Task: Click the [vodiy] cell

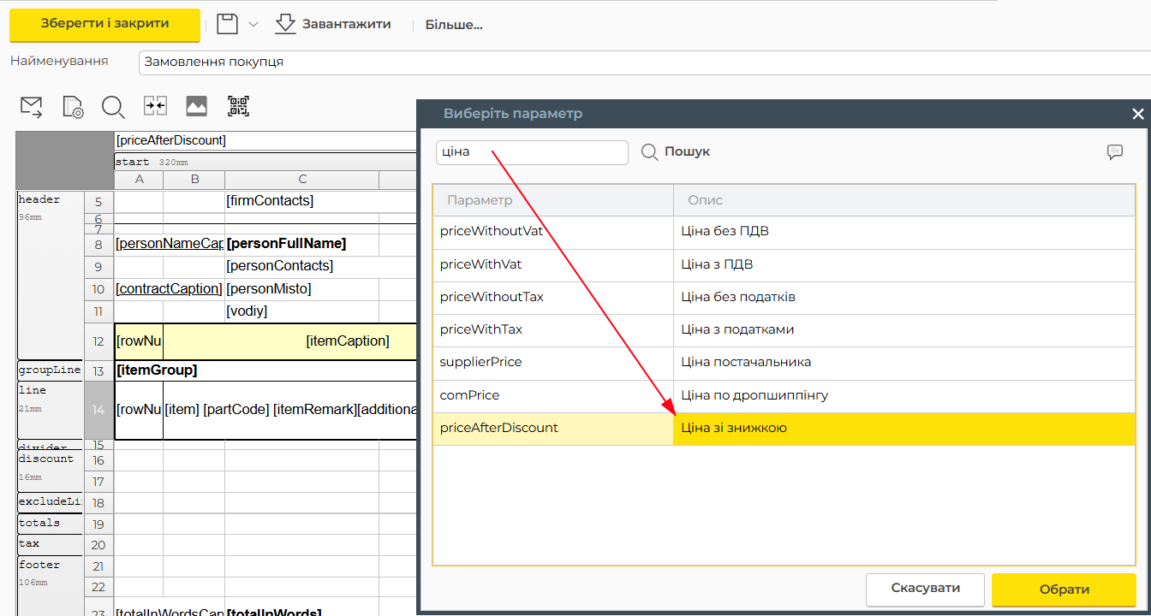Action: click(x=301, y=311)
